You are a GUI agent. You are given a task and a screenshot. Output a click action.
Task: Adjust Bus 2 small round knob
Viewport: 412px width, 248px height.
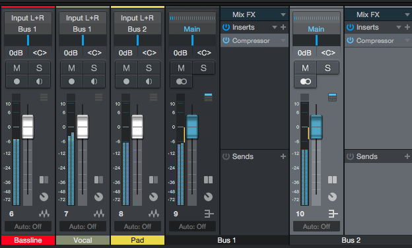332,197
